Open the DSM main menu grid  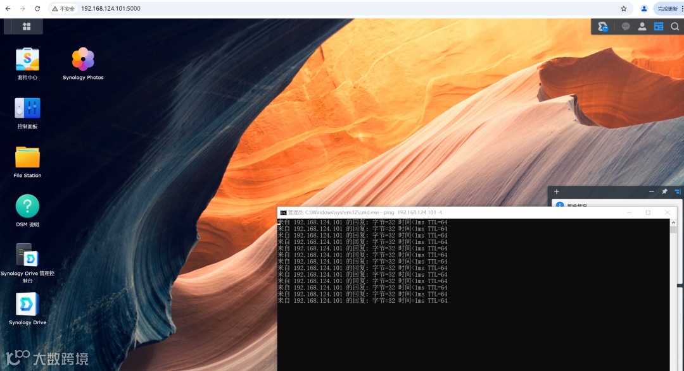tap(27, 26)
